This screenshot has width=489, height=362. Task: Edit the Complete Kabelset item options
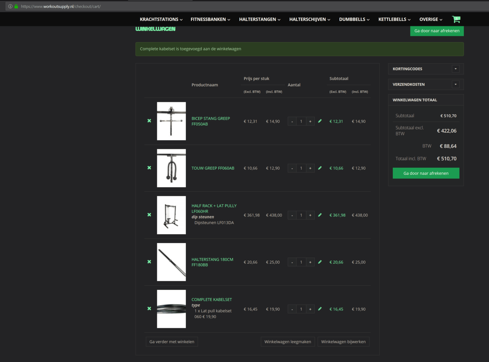(x=320, y=309)
